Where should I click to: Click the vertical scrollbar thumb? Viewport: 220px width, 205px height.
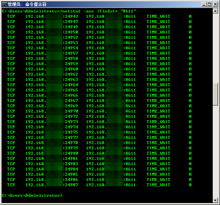[x=215, y=94]
